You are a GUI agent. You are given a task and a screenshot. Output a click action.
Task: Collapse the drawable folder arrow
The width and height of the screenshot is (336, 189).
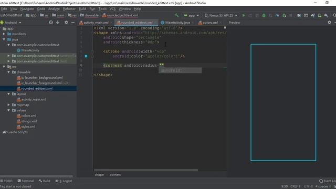8,72
